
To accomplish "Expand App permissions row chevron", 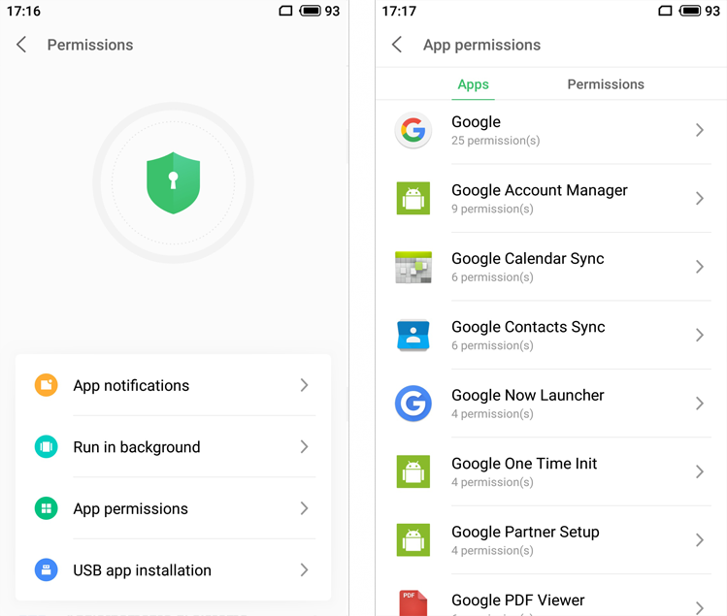I will (x=304, y=508).
